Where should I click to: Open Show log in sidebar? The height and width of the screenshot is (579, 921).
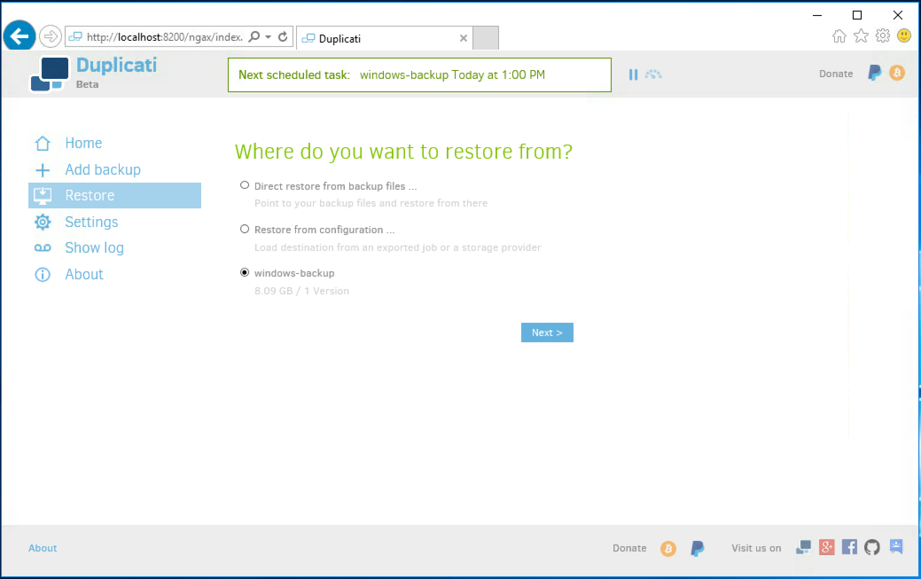pyautogui.click(x=94, y=248)
